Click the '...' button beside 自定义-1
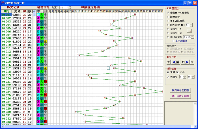The height and width of the screenshot is (129, 198). (189, 30)
